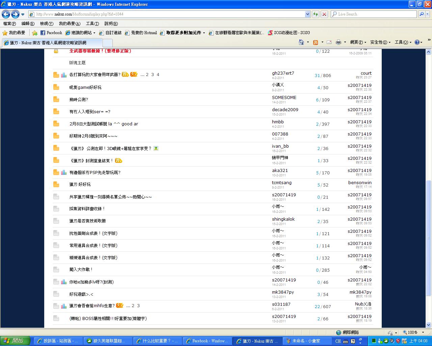View profile of author gh237ert7

click(x=283, y=73)
